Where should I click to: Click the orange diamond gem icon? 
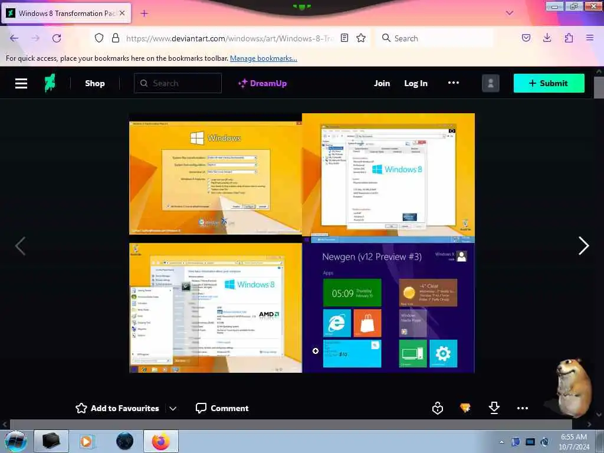(465, 408)
